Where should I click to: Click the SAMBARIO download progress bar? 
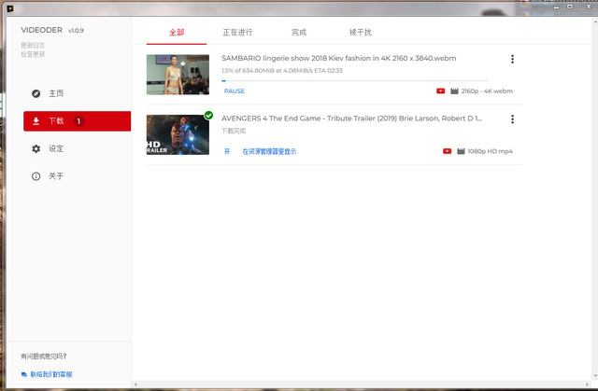coord(355,80)
